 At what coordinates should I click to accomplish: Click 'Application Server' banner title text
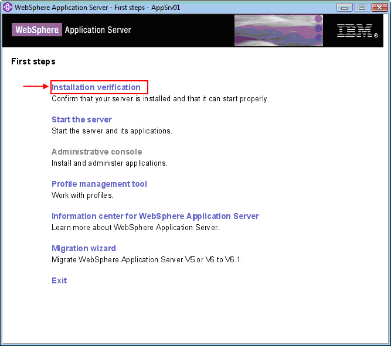click(98, 30)
